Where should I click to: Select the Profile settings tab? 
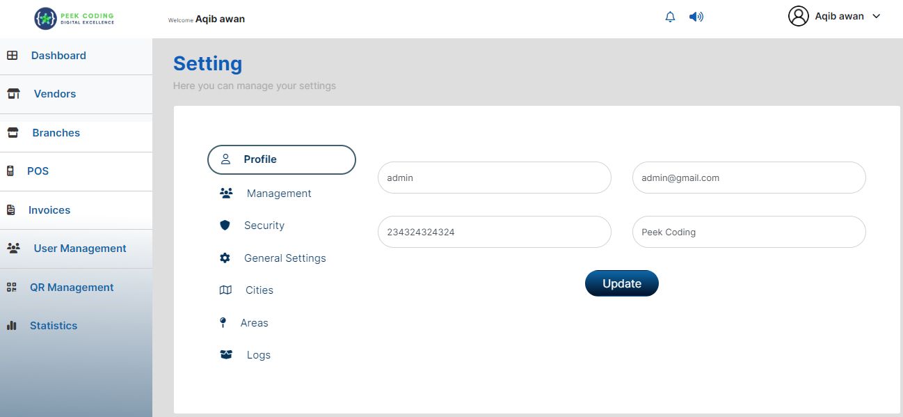click(281, 159)
